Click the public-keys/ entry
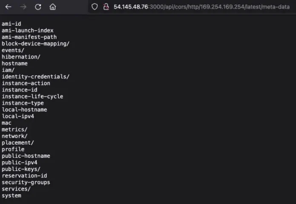This screenshot has height=204, width=296. point(21,169)
